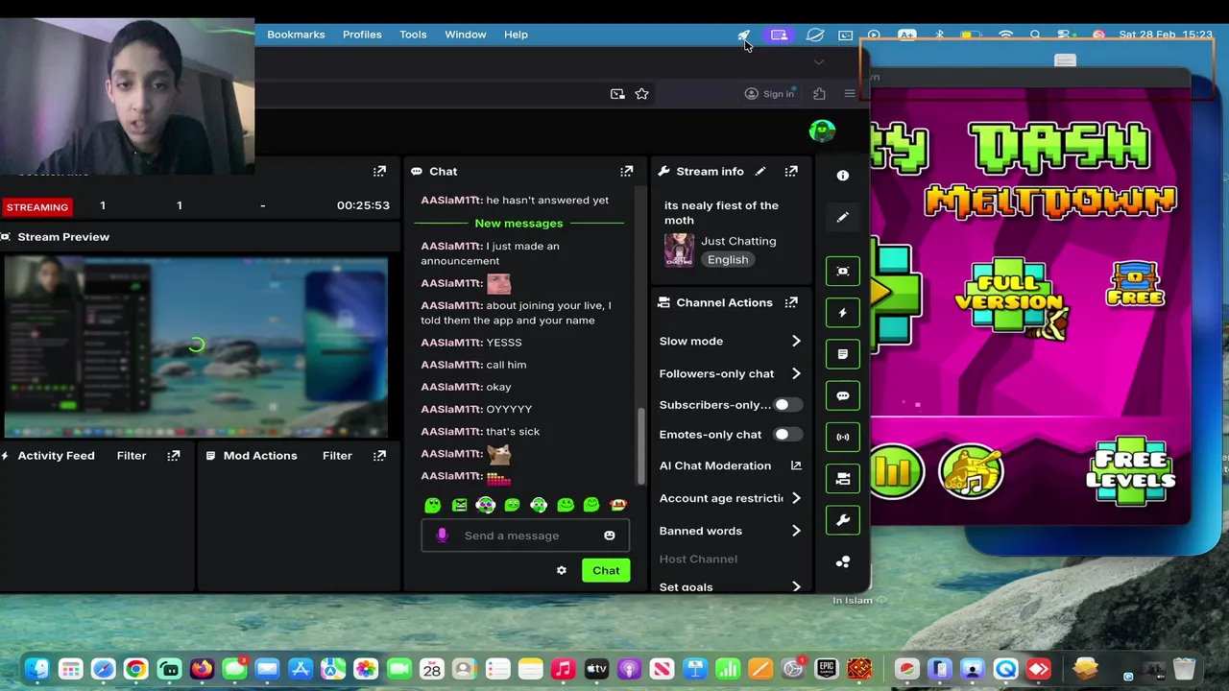Click the pencil icon in right sidebar
The image size is (1229, 691).
pos(842,217)
